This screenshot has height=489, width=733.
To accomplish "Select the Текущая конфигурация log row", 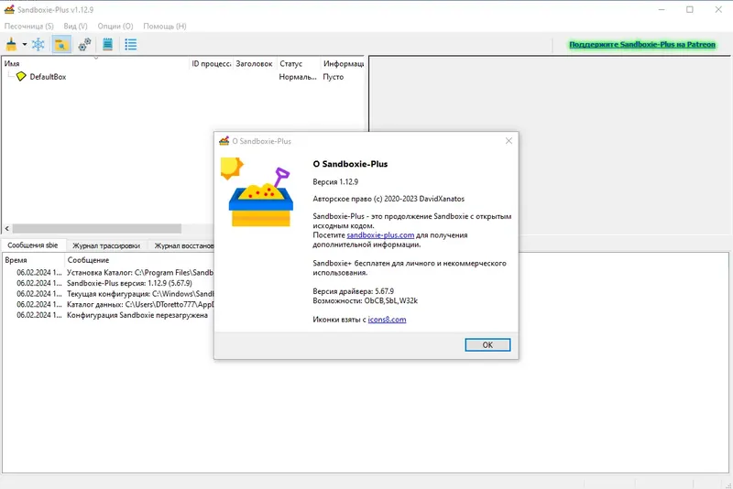I will (x=108, y=294).
